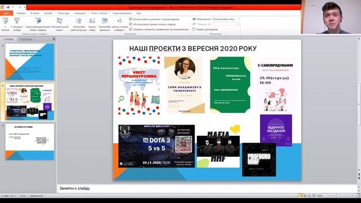Click the notes field Заметки к слайду
The image size is (361, 203).
[x=207, y=188]
